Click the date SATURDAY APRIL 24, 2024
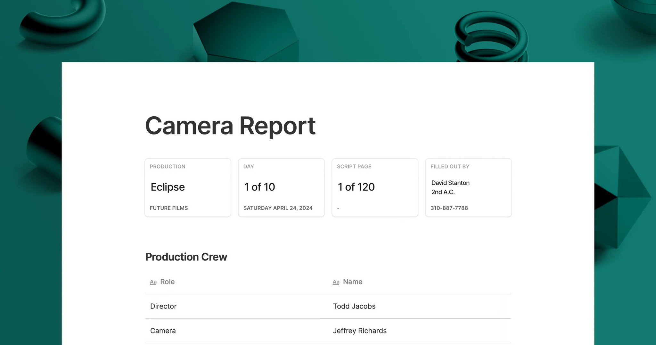 click(278, 208)
